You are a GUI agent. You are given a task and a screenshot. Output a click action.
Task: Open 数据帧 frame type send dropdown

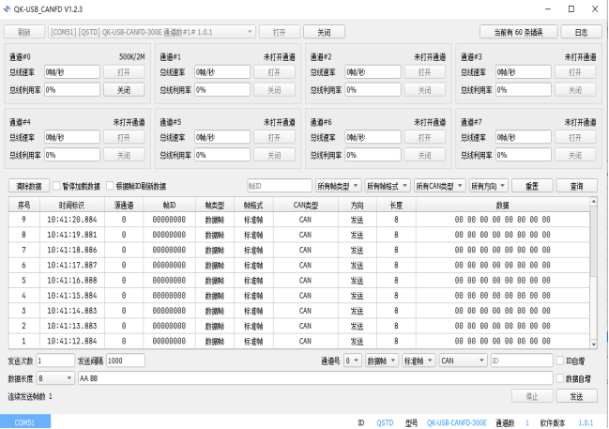tap(382, 360)
